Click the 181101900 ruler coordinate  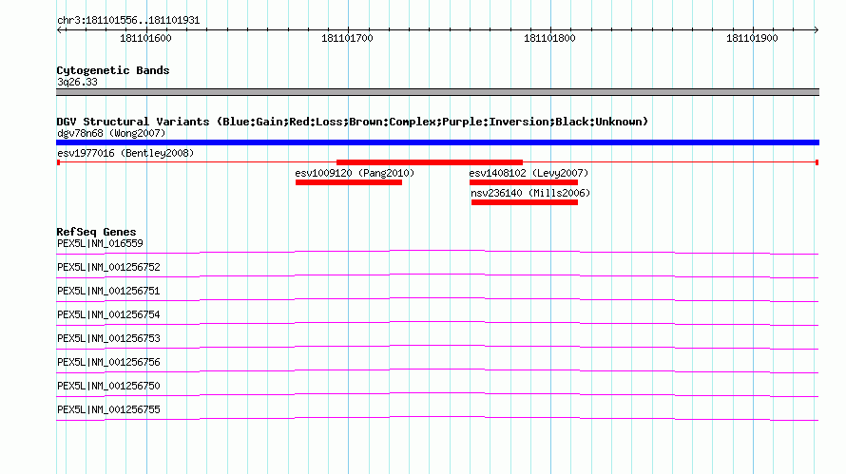point(752,38)
